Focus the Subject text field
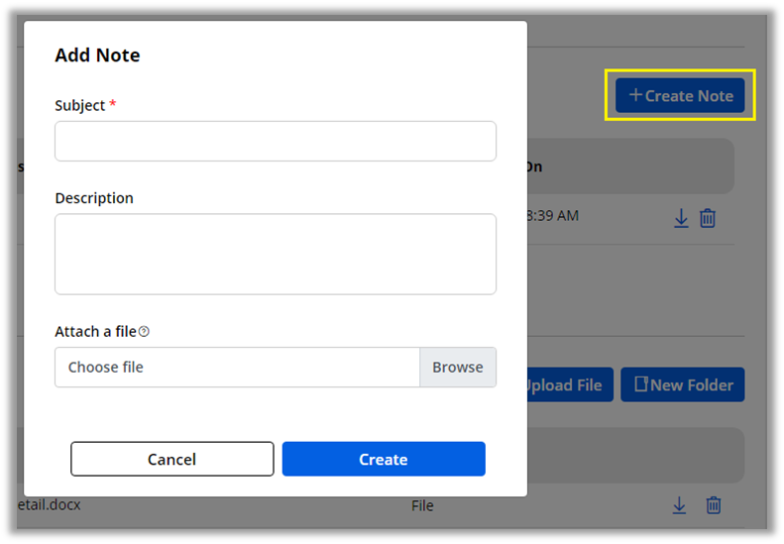Image resolution: width=784 pixels, height=544 pixels. 275,141
